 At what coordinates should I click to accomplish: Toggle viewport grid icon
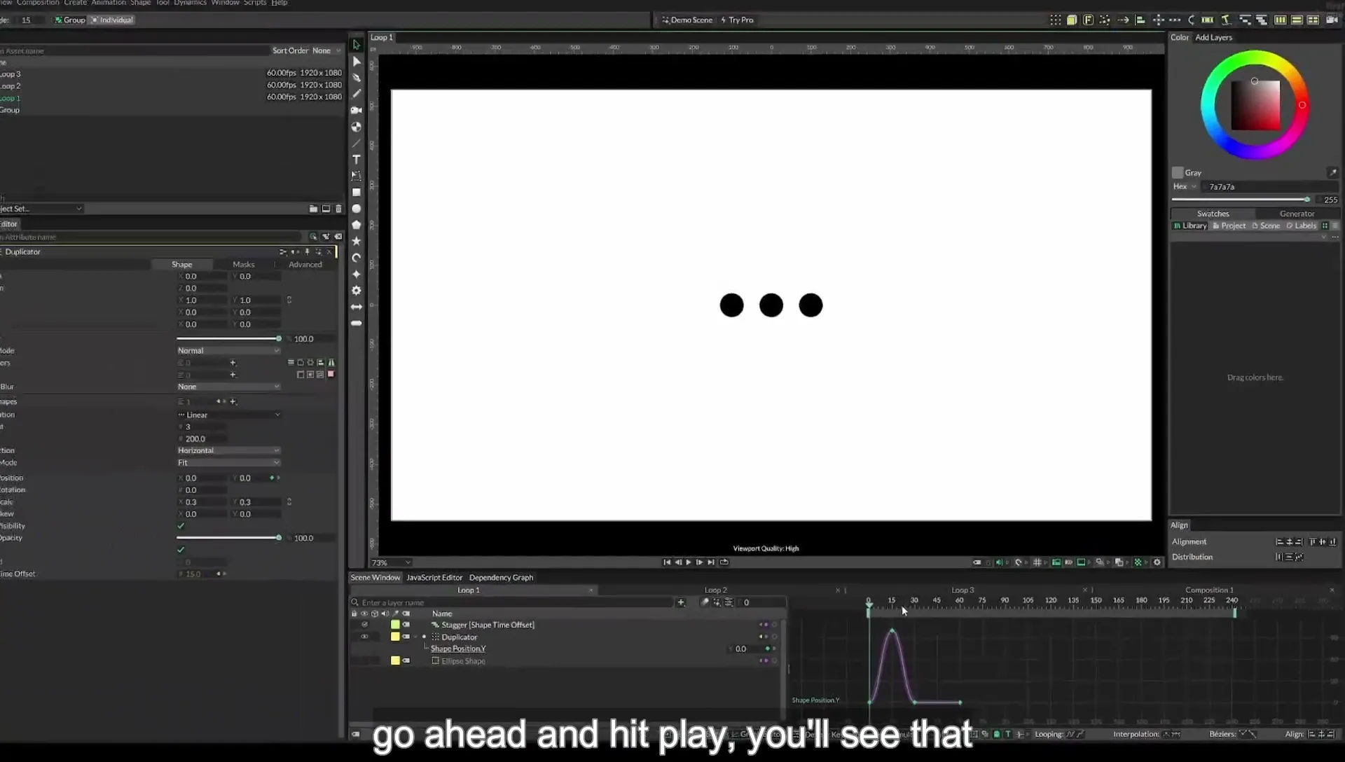tap(1037, 562)
